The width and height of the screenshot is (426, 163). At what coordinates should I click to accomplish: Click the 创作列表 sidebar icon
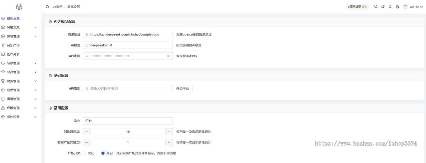[x=3, y=54]
